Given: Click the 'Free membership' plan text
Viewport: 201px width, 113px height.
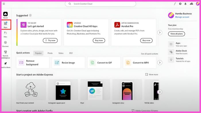Looking at the screenshot, I should pos(175,29).
